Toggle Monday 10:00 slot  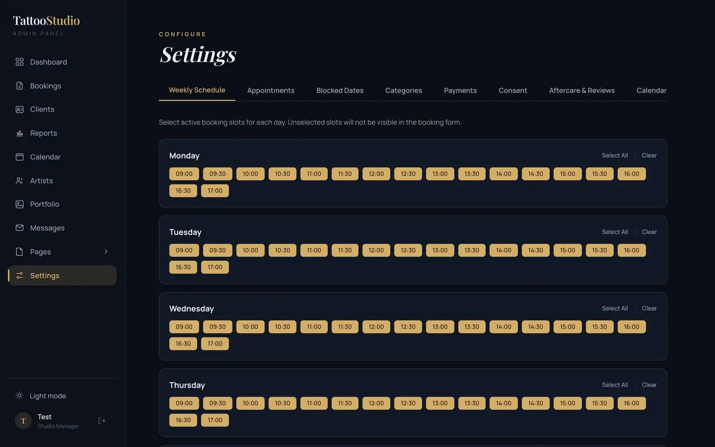click(250, 174)
